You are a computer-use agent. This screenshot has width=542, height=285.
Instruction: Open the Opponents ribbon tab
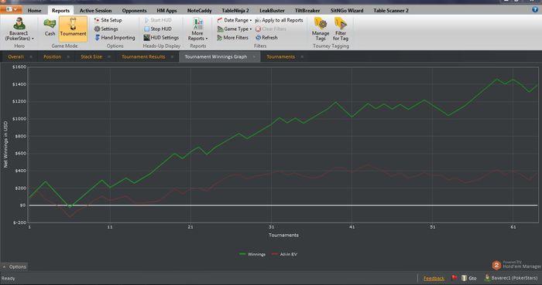point(134,11)
